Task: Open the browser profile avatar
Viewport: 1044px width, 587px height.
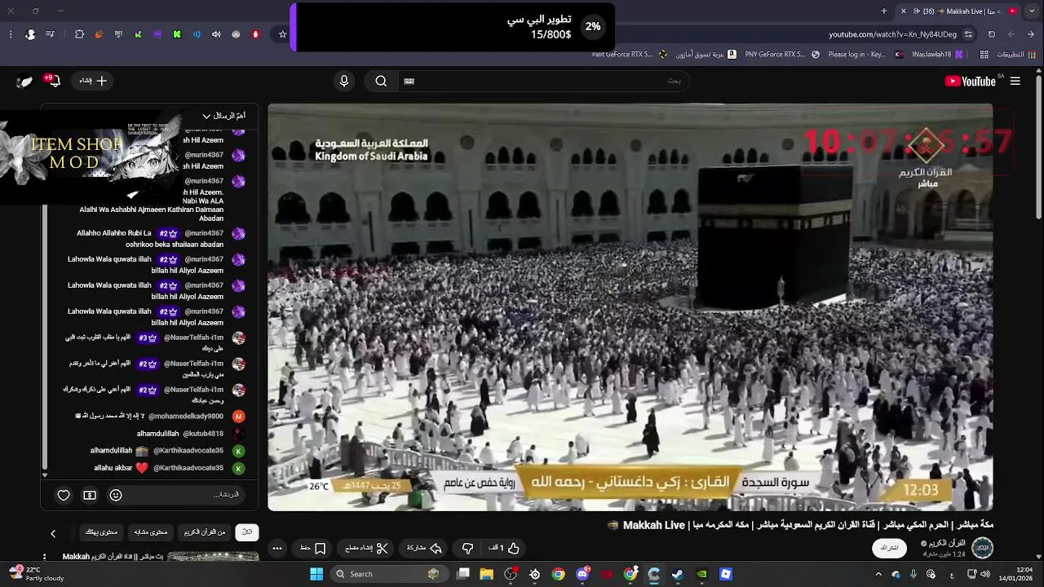Action: click(x=30, y=34)
